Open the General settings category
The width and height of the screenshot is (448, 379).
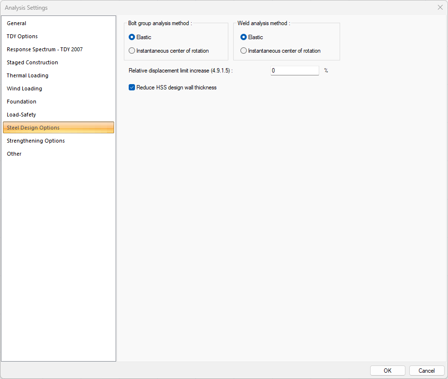point(17,23)
